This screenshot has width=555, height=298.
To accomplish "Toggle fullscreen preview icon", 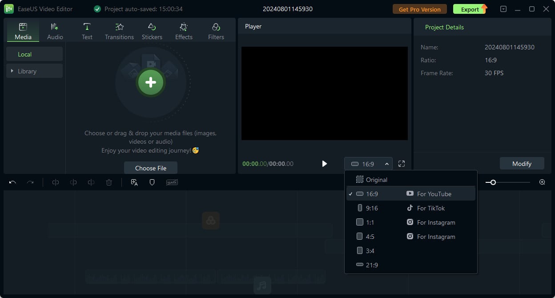I will [402, 164].
